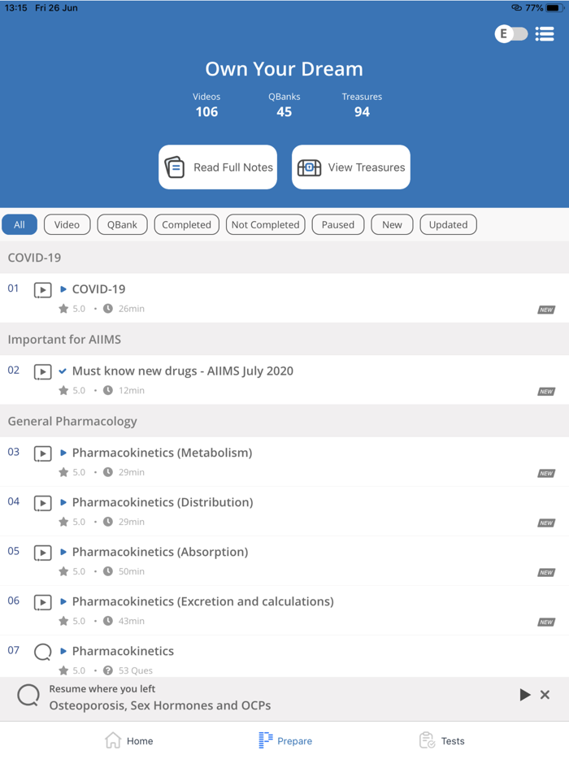Click the notes icon in Read Full Notes
The image size is (569, 759).
coord(175,167)
